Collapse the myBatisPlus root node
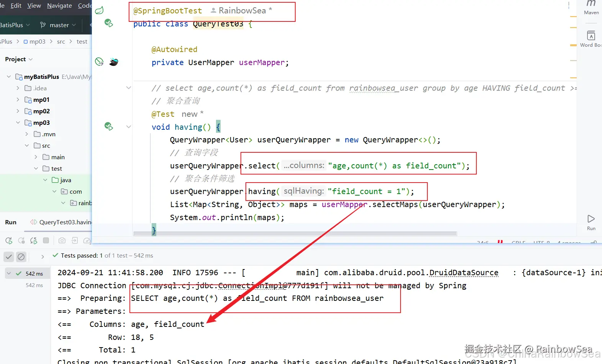Viewport: 602px width, 364px height. 9,77
